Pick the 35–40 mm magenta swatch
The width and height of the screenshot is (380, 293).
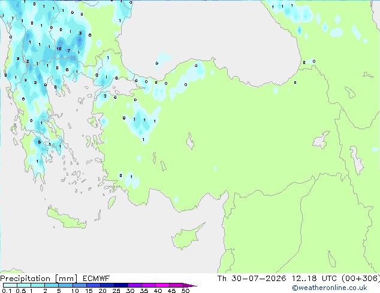[x=148, y=285]
